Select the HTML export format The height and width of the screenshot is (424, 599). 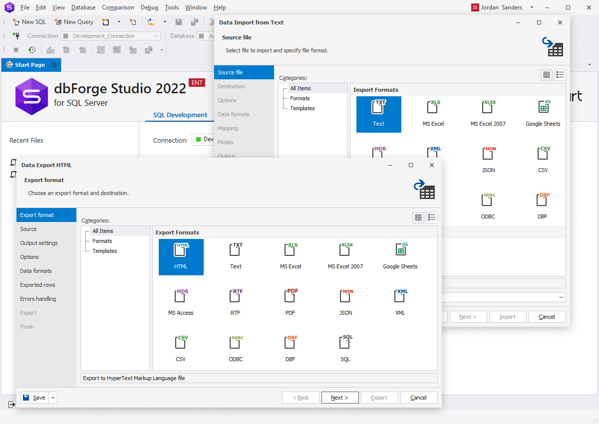181,257
